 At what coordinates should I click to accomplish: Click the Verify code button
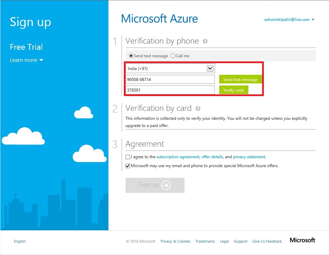point(234,90)
